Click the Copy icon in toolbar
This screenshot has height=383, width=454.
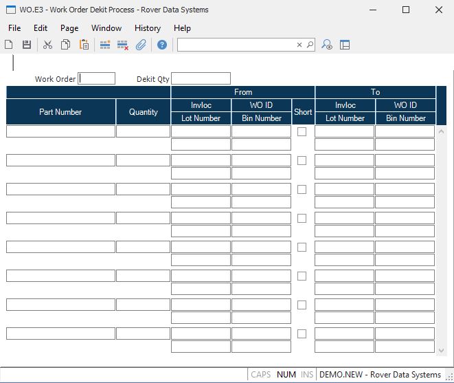click(x=65, y=45)
